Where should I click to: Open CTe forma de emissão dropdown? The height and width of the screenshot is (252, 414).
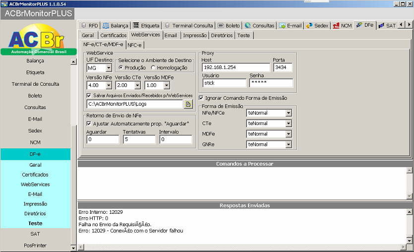pos(289,124)
